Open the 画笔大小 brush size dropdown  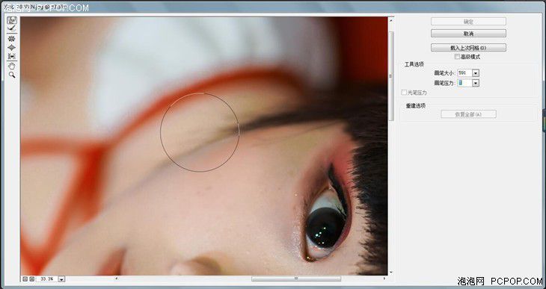pyautogui.click(x=476, y=73)
